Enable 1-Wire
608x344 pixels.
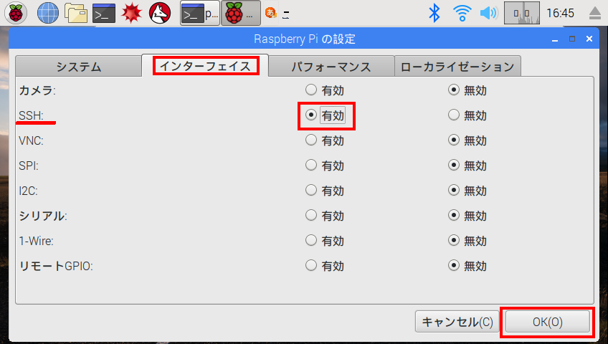tap(325, 241)
